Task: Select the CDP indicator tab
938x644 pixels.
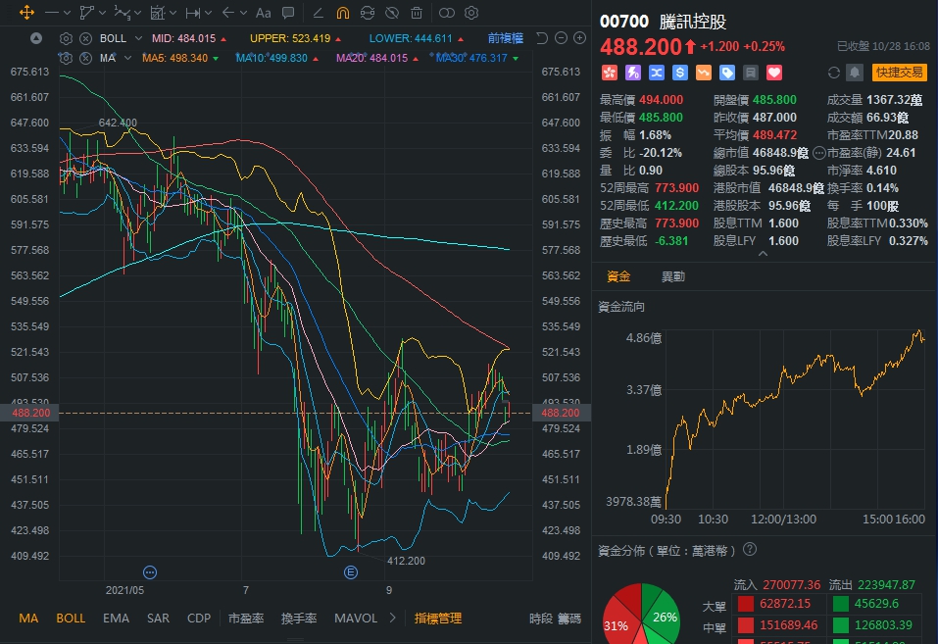Action: point(199,619)
